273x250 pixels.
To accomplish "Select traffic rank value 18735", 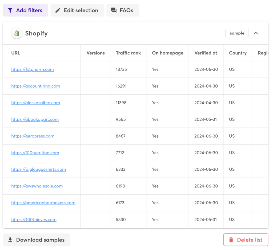I will [x=121, y=69].
